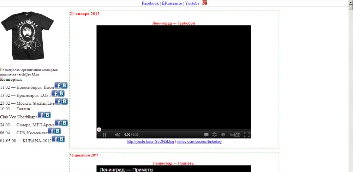Enter fullscreen video mode
This screenshot has height=172, width=353.
[247, 135]
